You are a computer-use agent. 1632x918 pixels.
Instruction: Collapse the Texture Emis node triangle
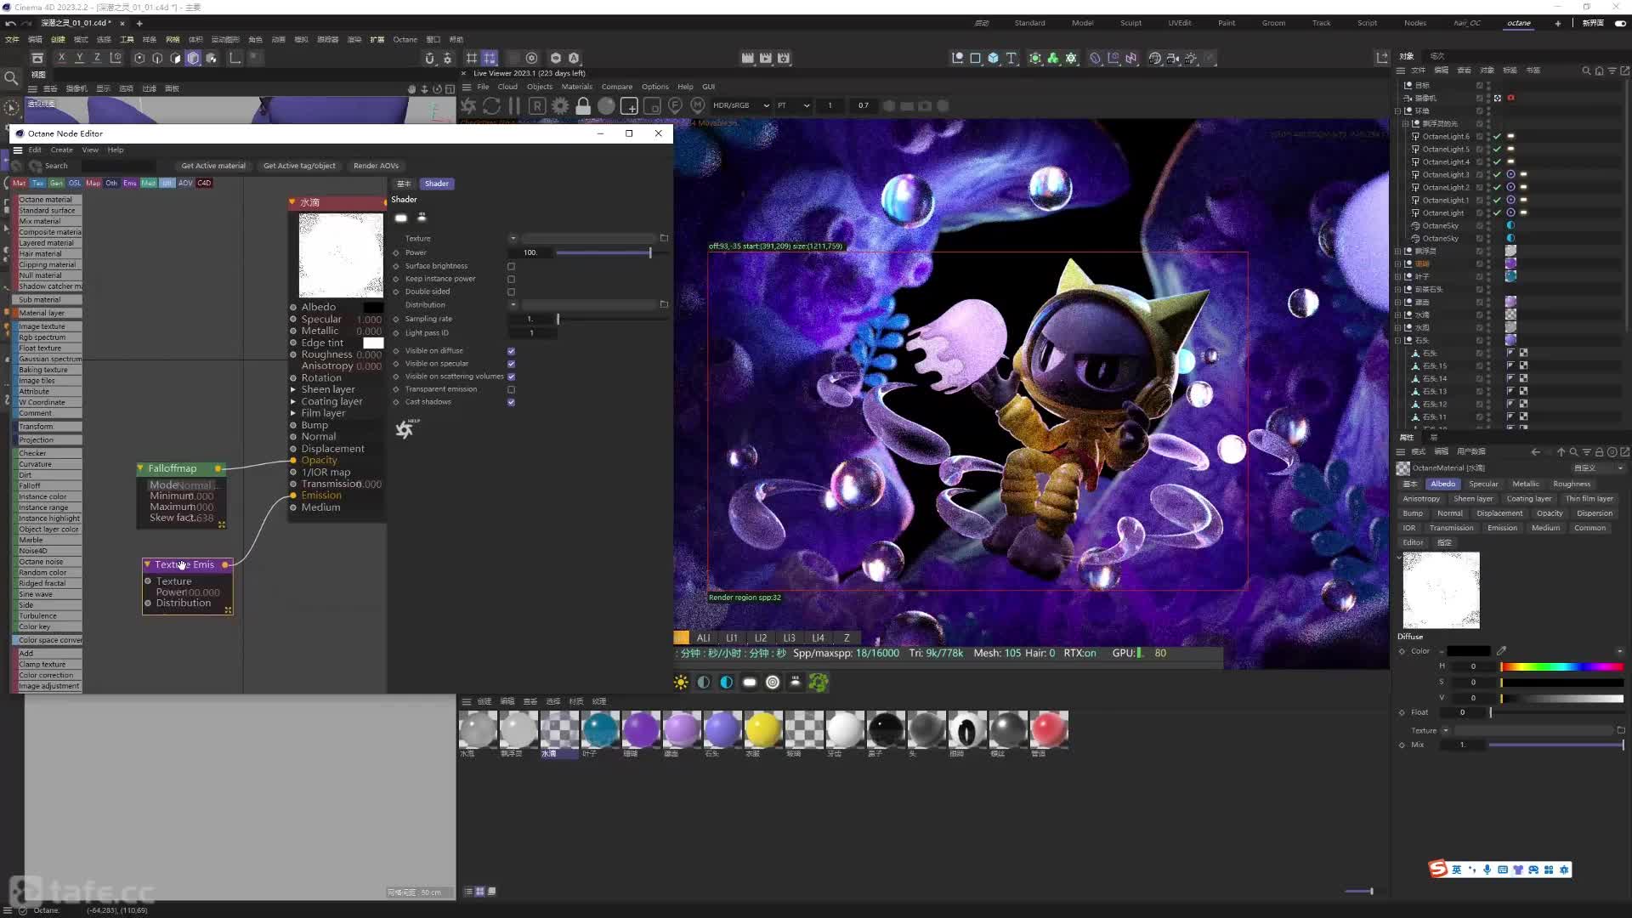tap(147, 564)
